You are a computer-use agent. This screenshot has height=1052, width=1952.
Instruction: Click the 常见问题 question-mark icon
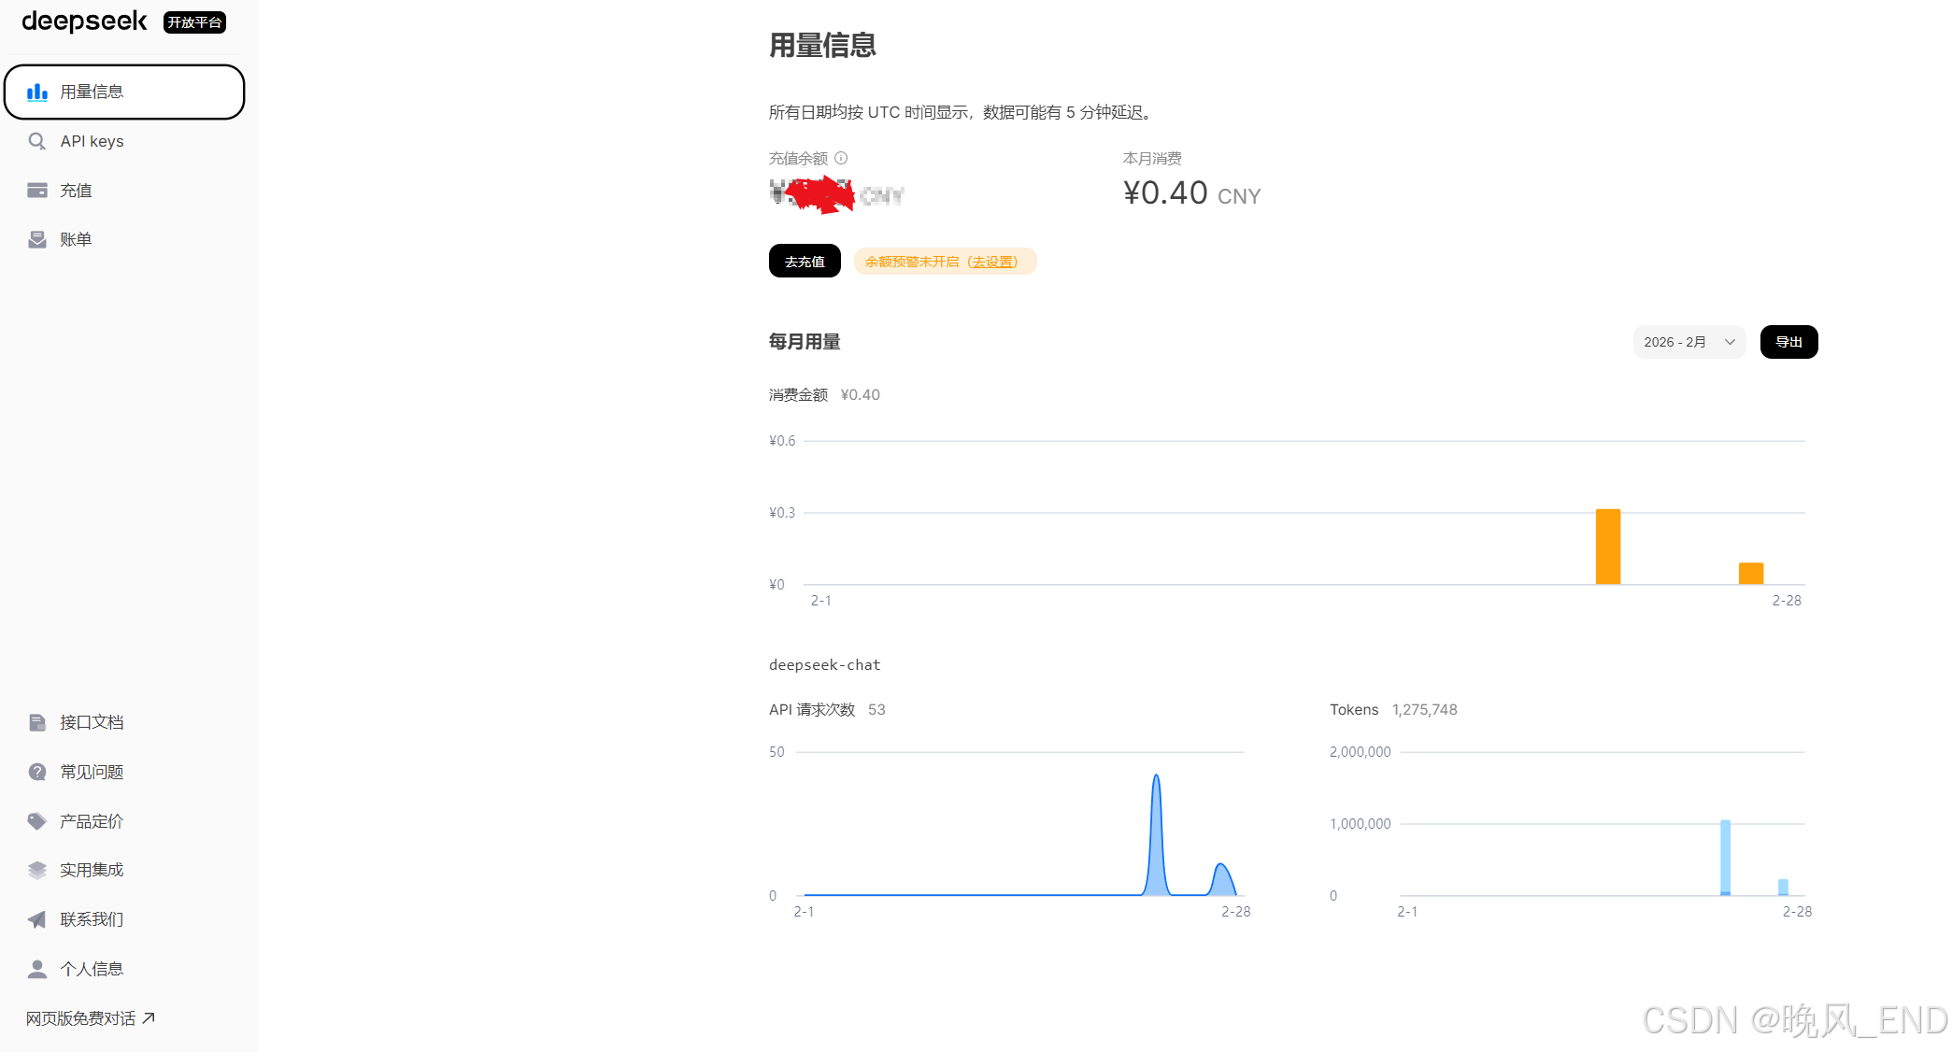coord(37,772)
